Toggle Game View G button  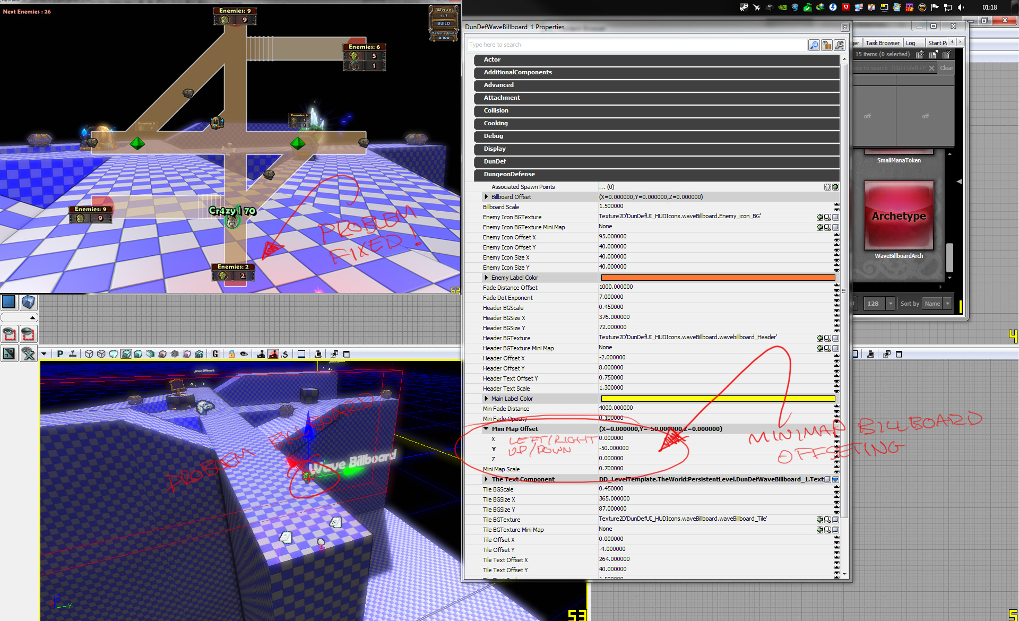pyautogui.click(x=215, y=354)
